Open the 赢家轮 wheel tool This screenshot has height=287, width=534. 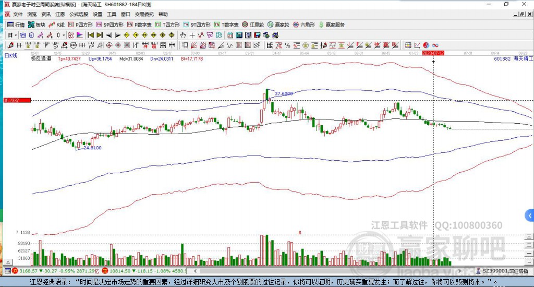(278, 25)
